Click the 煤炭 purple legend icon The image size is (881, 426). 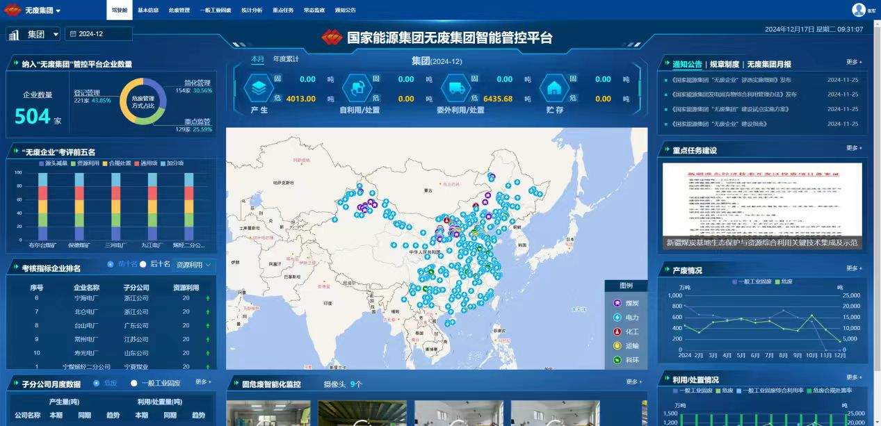[617, 303]
